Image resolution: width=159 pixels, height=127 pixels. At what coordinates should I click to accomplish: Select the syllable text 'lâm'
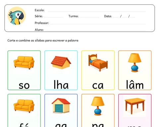point(135,84)
